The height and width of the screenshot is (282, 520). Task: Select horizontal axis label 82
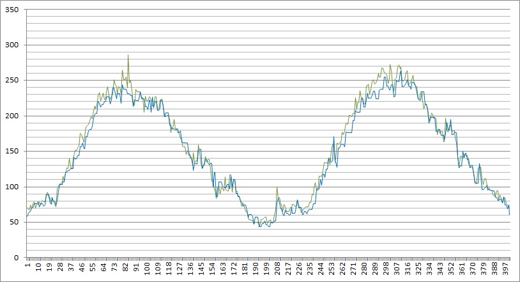tap(125, 267)
